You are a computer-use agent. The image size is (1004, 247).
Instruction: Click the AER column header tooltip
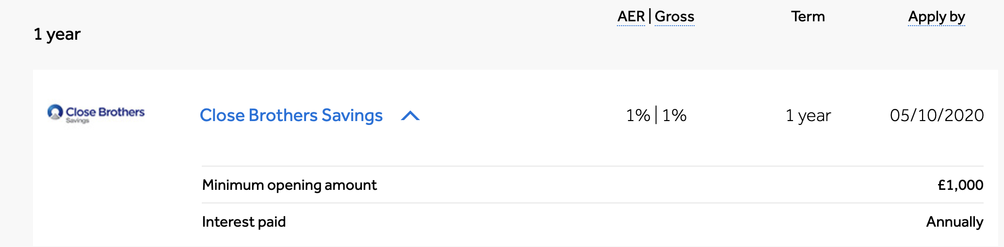[x=631, y=16]
